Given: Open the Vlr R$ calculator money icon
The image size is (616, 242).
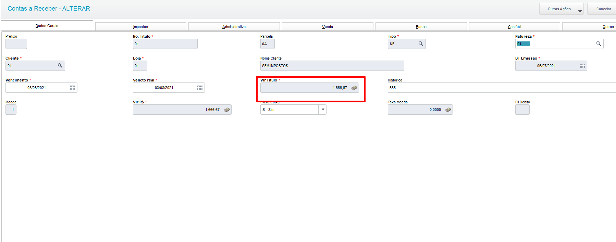Looking at the screenshot, I should pos(227,110).
